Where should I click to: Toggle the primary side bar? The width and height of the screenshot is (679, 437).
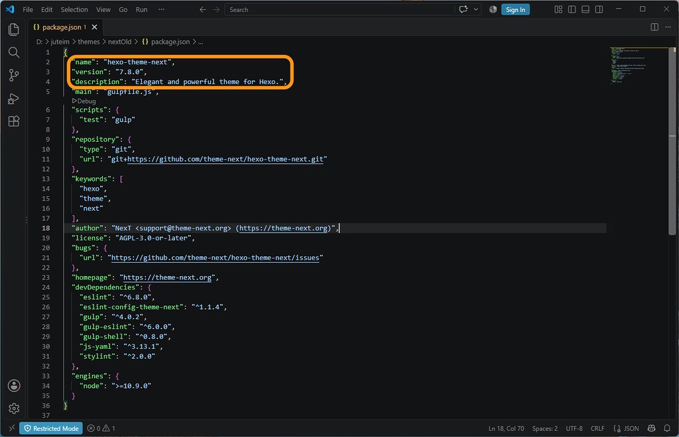(572, 9)
